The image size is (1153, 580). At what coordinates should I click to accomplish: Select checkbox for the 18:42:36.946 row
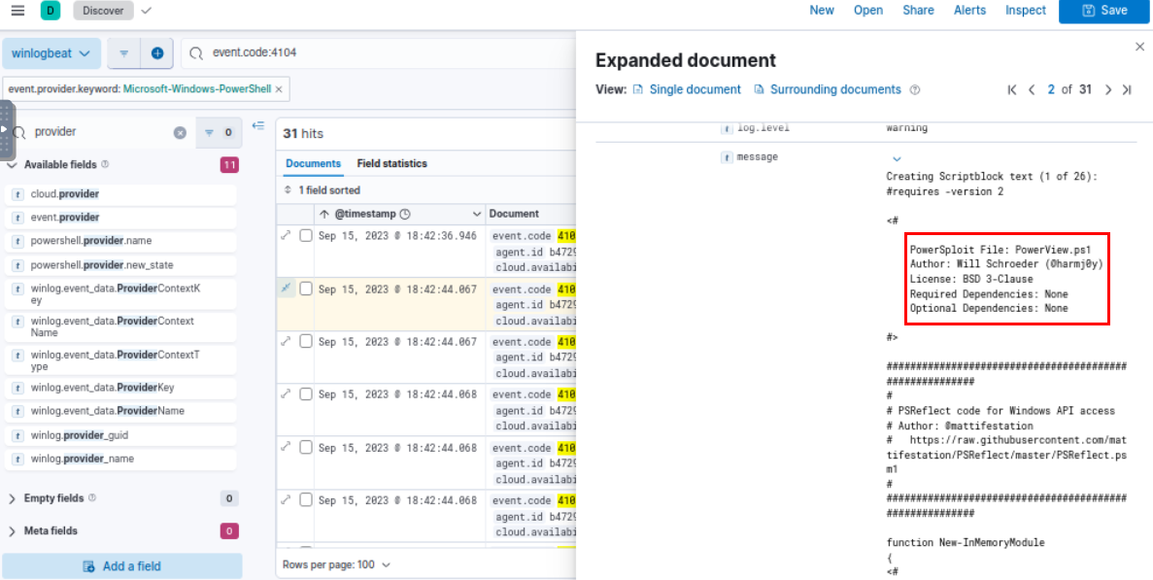306,236
